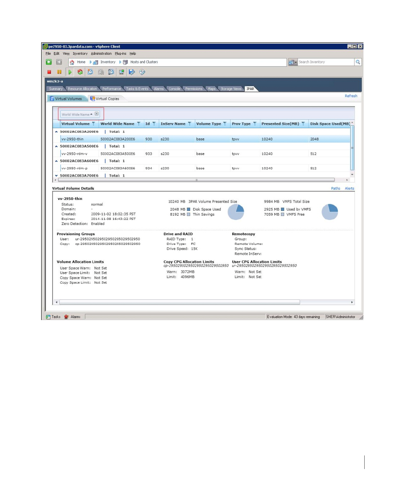Switch to the Performance tab

[x=112, y=89]
